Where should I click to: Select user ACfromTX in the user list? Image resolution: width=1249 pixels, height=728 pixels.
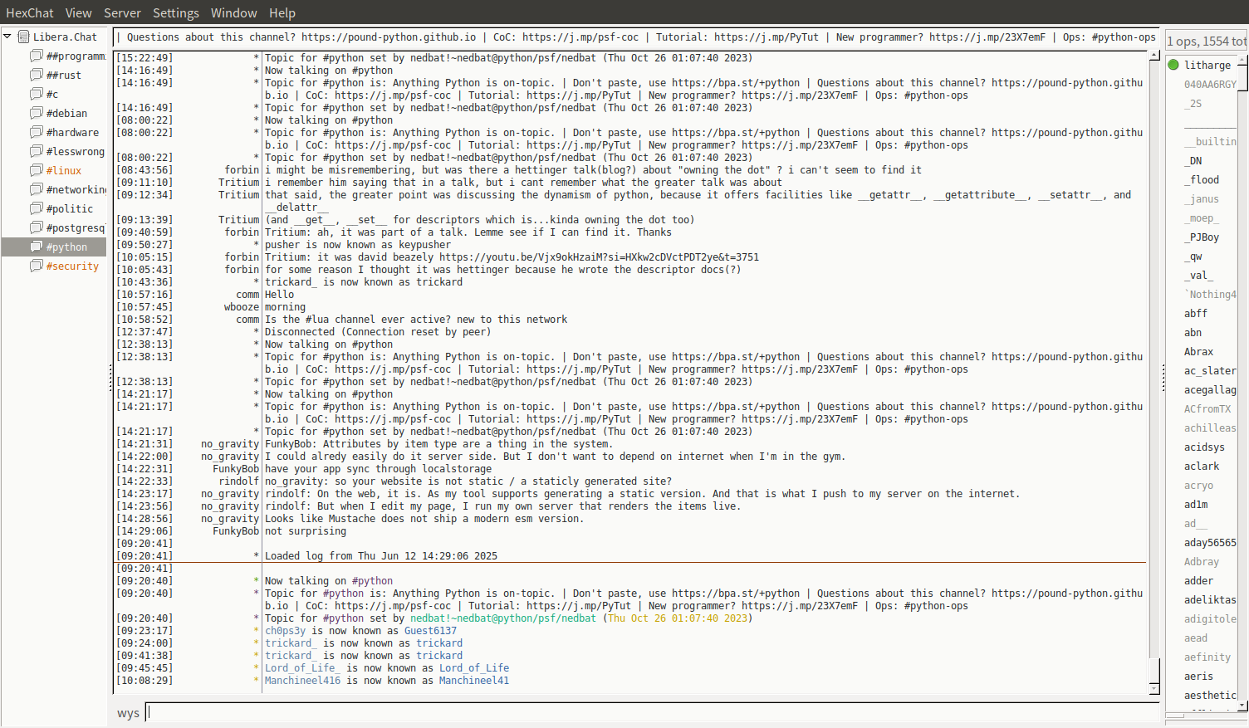1207,409
